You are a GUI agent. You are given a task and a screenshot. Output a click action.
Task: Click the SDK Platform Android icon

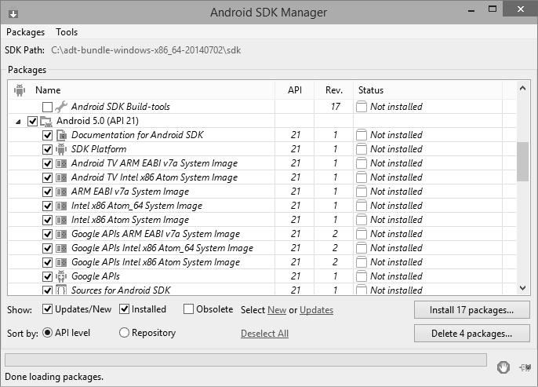tap(61, 149)
